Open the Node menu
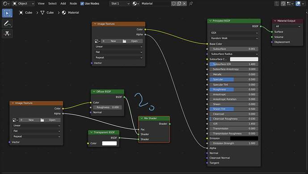Screen dimensions: 308x174 (x=73, y=4)
